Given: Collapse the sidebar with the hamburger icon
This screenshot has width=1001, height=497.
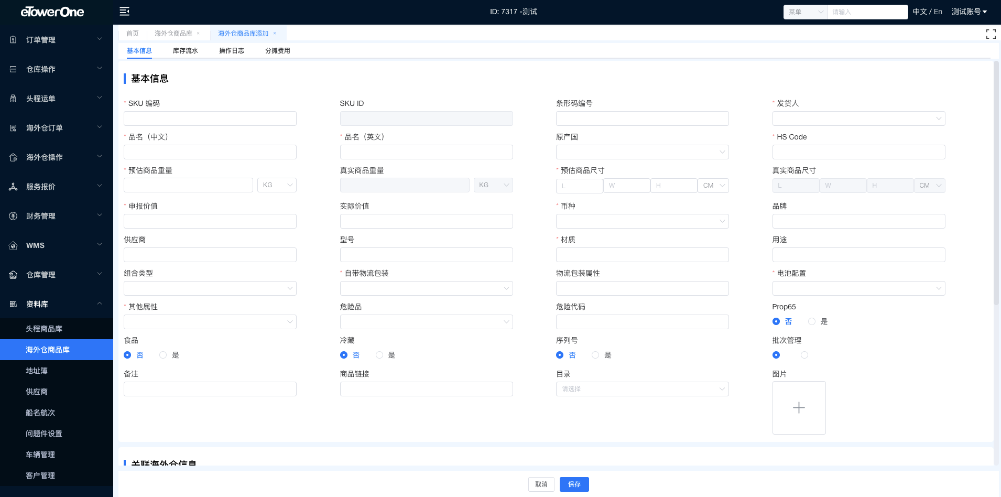Looking at the screenshot, I should pyautogui.click(x=124, y=12).
